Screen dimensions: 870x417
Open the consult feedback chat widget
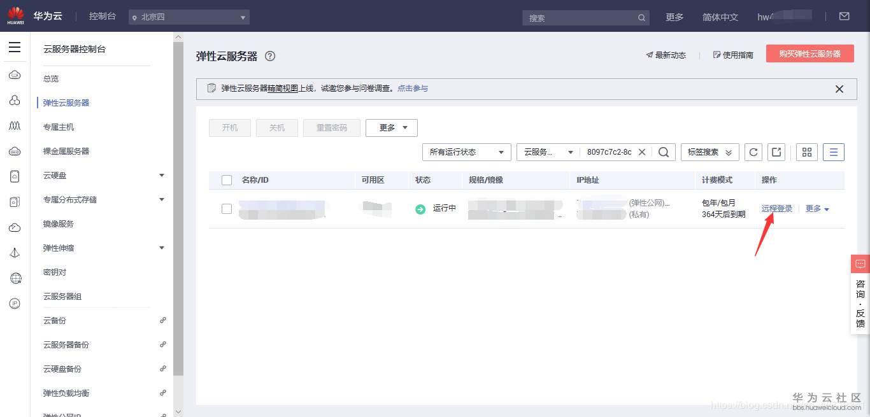pyautogui.click(x=860, y=294)
